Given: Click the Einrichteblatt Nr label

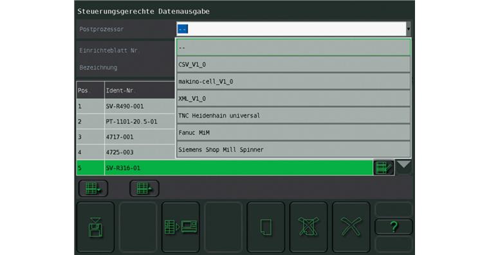Looking at the screenshot, I should [108, 51].
